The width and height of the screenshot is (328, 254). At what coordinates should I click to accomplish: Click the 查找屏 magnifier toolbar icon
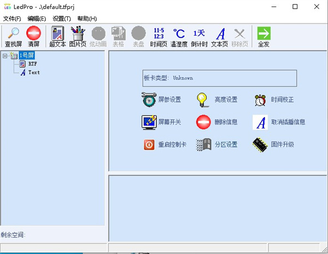click(x=13, y=34)
